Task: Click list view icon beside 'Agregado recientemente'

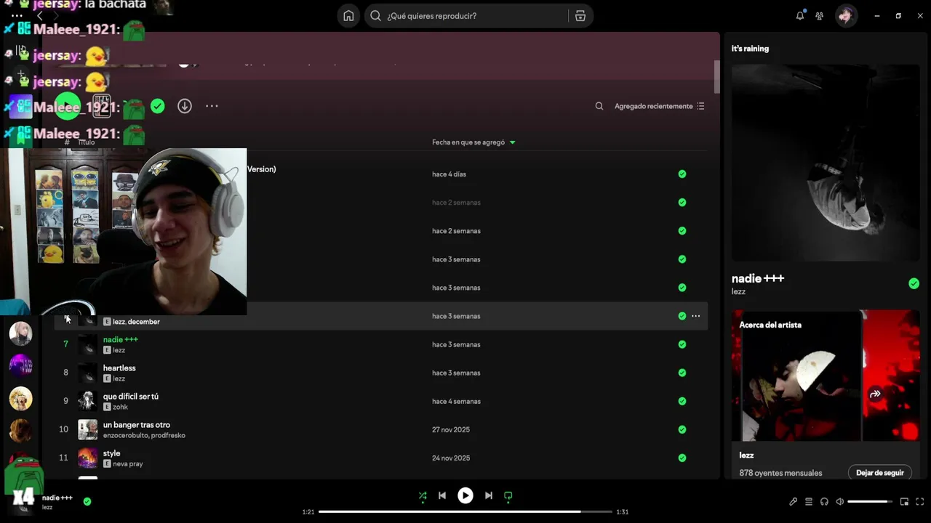Action: click(x=700, y=106)
